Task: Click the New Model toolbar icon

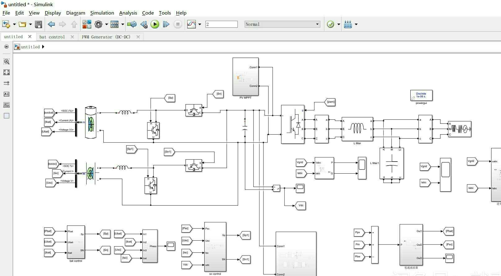Action: (x=6, y=24)
